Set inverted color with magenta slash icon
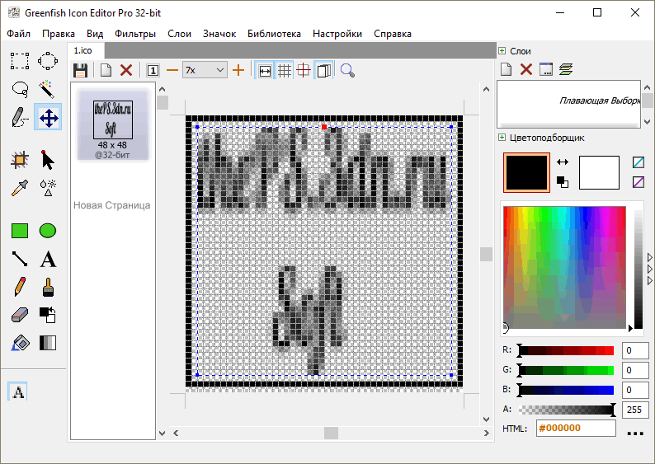This screenshot has height=464, width=655. pyautogui.click(x=639, y=182)
